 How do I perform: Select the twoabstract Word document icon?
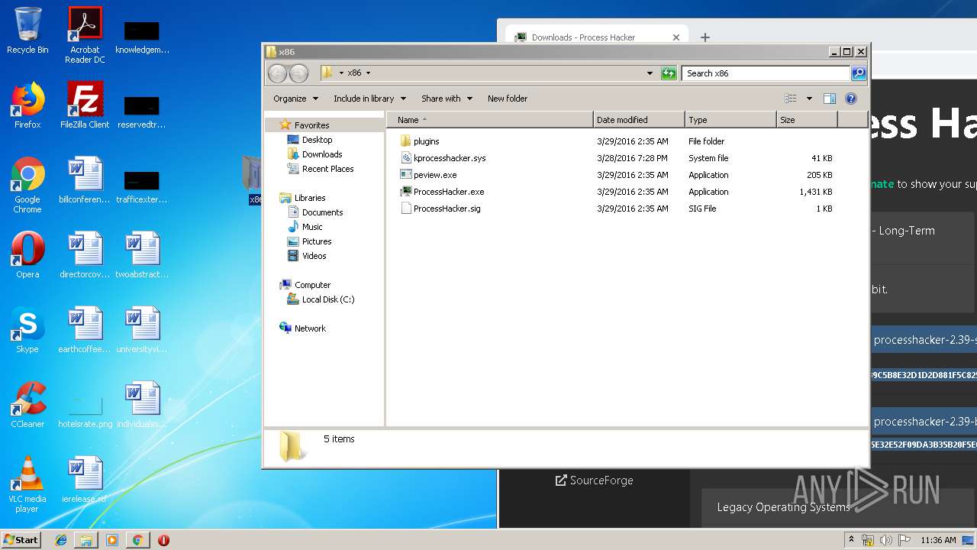(143, 255)
